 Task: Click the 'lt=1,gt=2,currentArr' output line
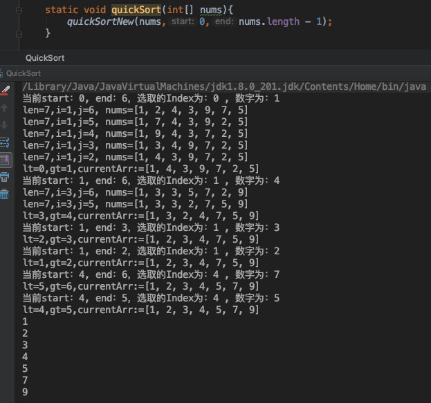[x=140, y=263]
